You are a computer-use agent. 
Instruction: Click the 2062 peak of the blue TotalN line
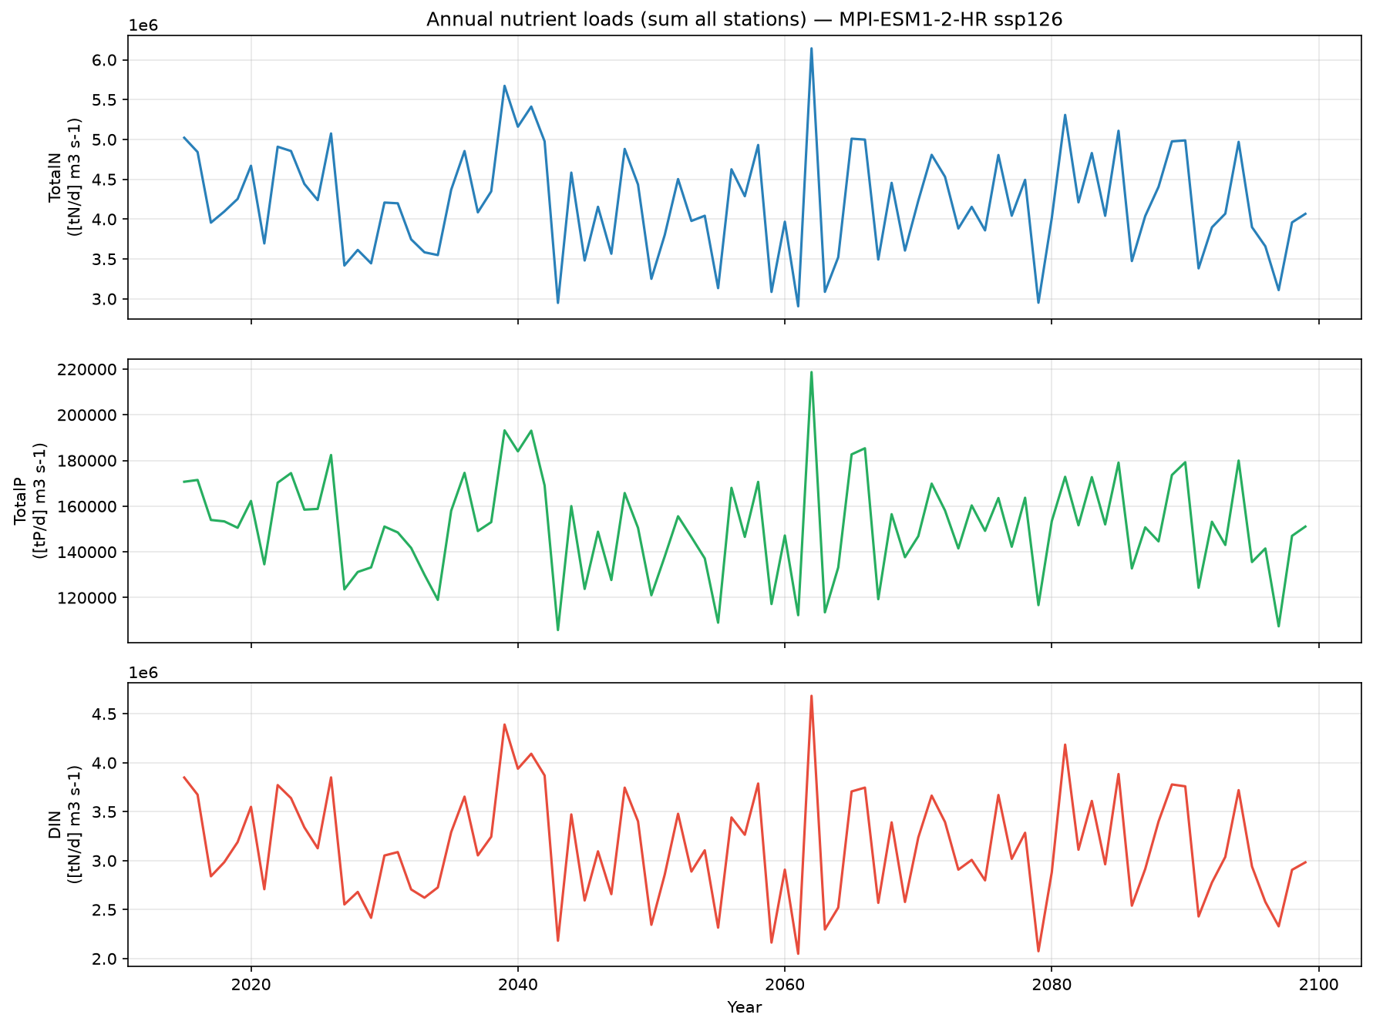tap(811, 49)
